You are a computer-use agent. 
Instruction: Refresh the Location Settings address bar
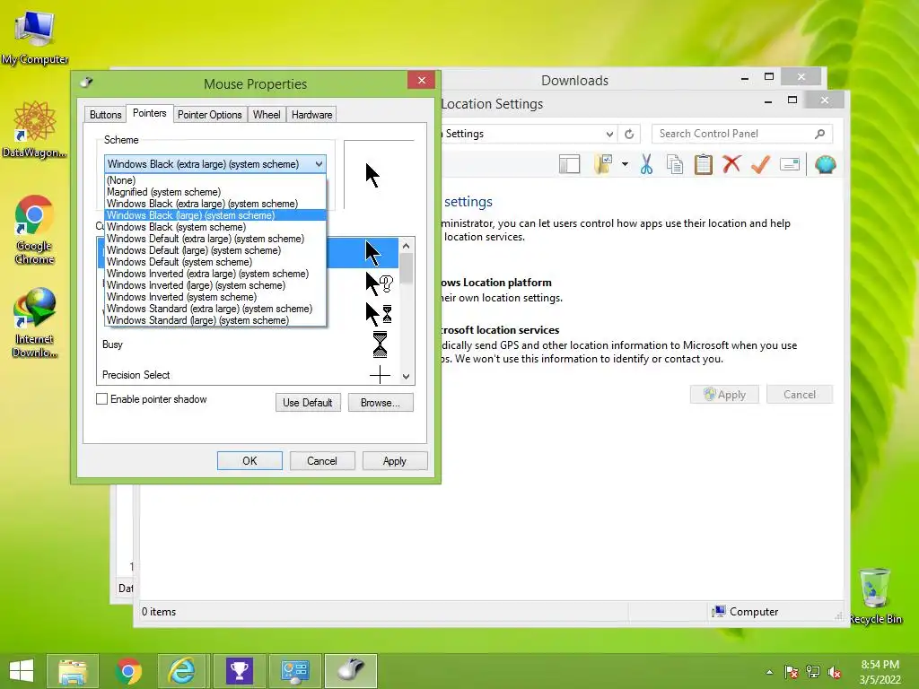click(629, 135)
